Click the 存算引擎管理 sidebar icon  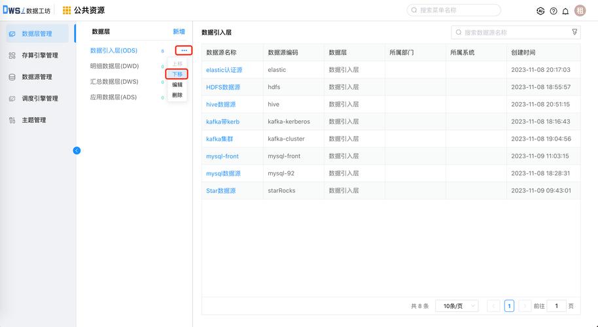click(x=12, y=56)
